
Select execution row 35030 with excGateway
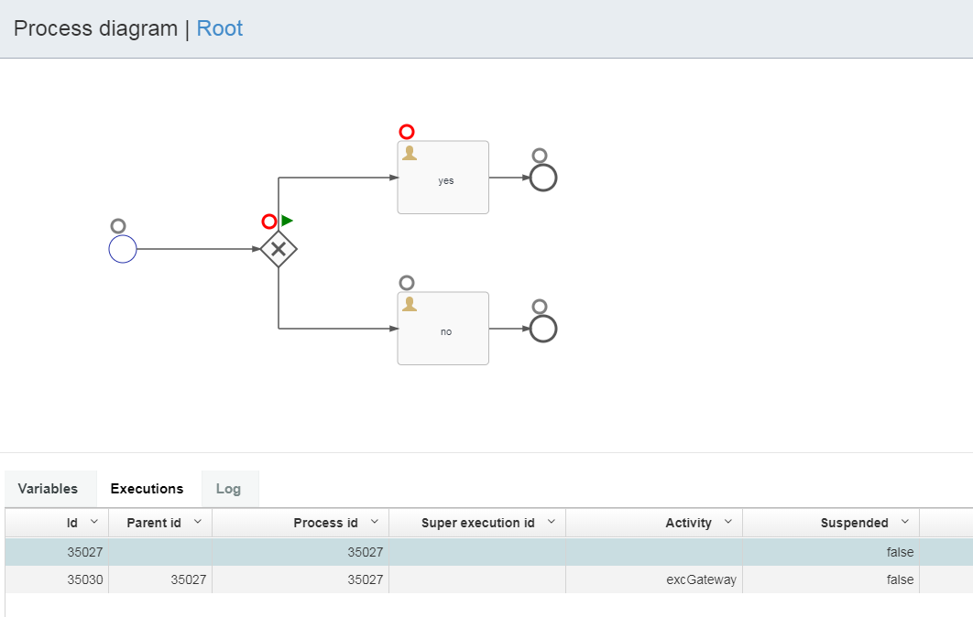pyautogui.click(x=458, y=579)
